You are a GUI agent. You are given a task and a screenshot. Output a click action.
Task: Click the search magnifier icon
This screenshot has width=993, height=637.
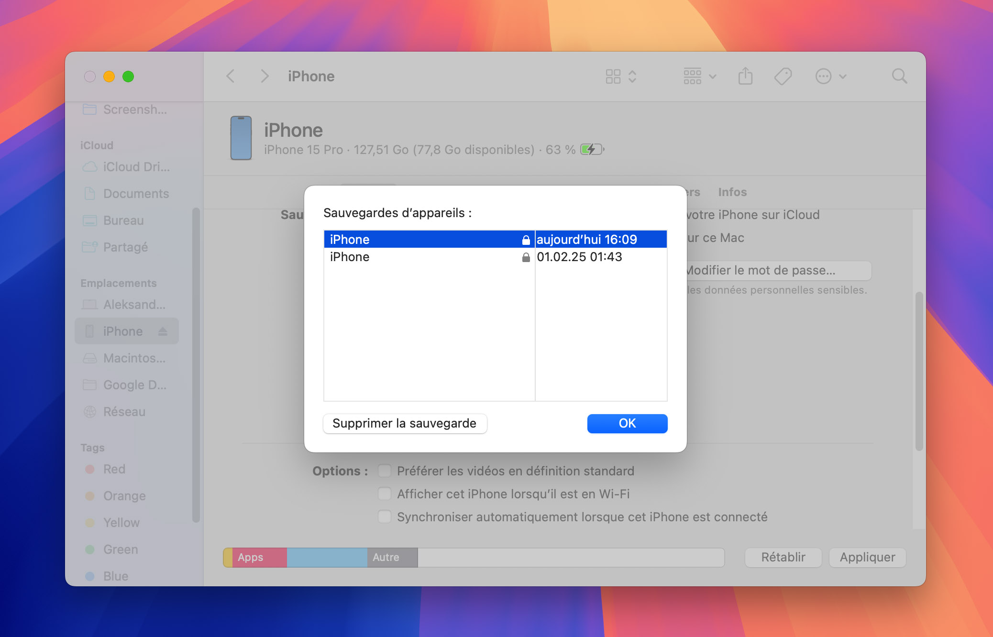(899, 76)
